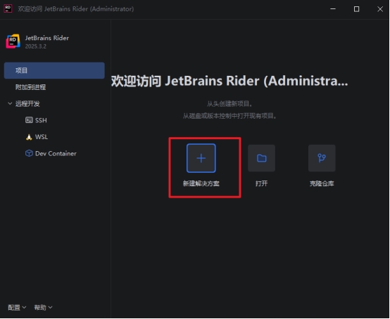
Task: Click the version text 2025.3.2
Action: [36, 46]
